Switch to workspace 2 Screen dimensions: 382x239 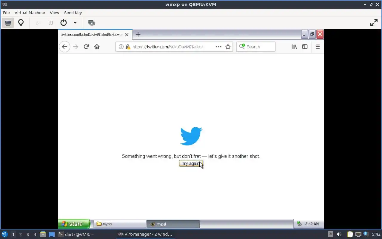click(x=20, y=235)
